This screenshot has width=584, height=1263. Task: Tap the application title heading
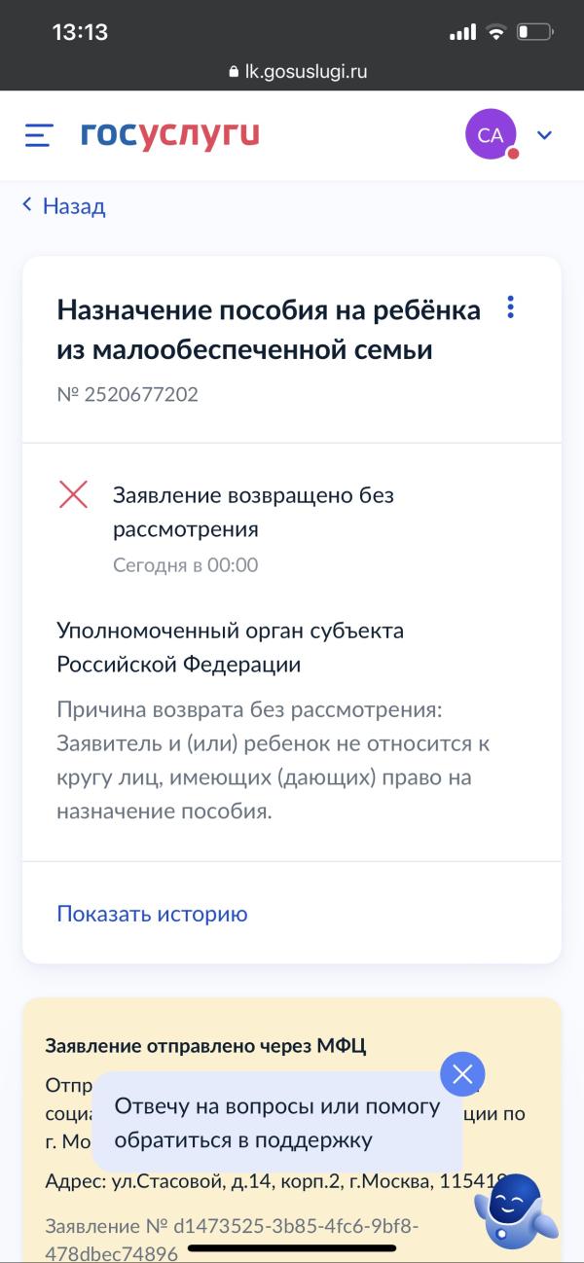[269, 330]
